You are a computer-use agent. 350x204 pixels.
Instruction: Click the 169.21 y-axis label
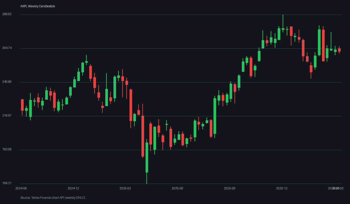point(8,183)
